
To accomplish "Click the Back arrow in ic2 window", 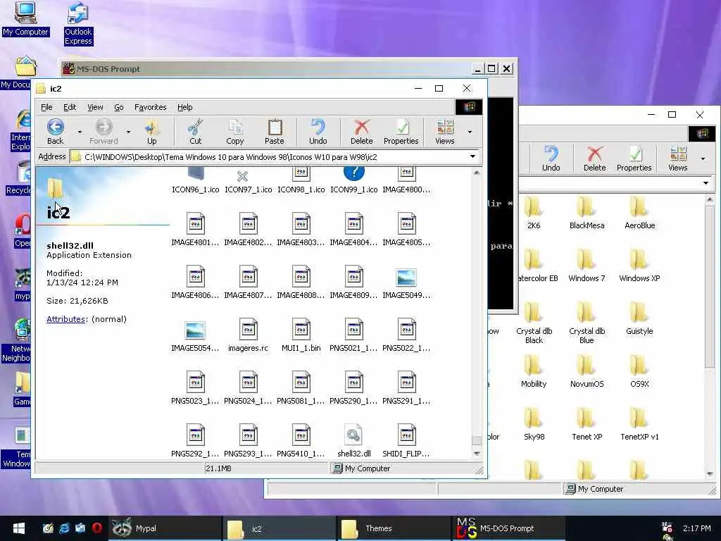I will [55, 132].
